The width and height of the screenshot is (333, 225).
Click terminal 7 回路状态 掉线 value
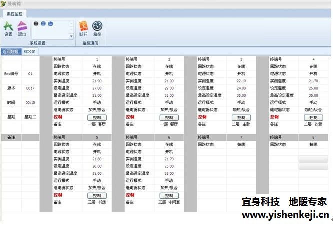[241, 144]
